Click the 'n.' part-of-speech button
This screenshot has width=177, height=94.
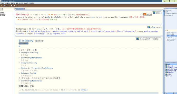[21, 44]
